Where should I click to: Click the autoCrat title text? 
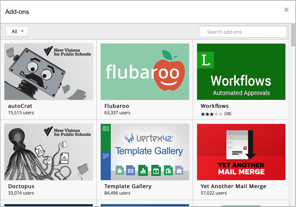pos(20,106)
